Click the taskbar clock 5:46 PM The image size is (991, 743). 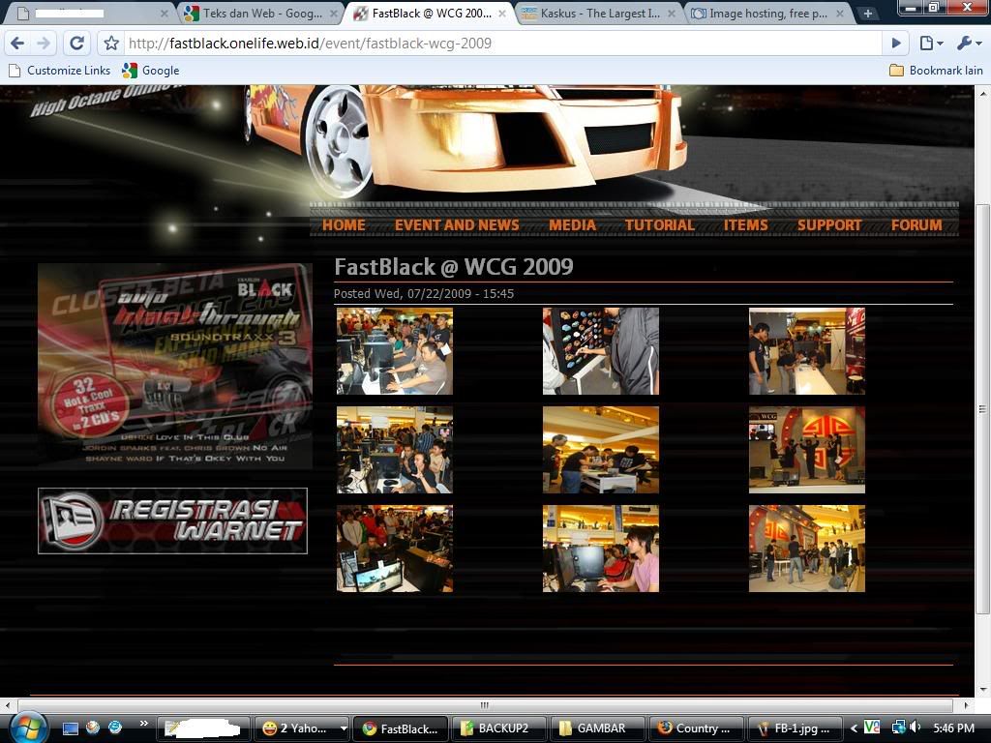(953, 728)
